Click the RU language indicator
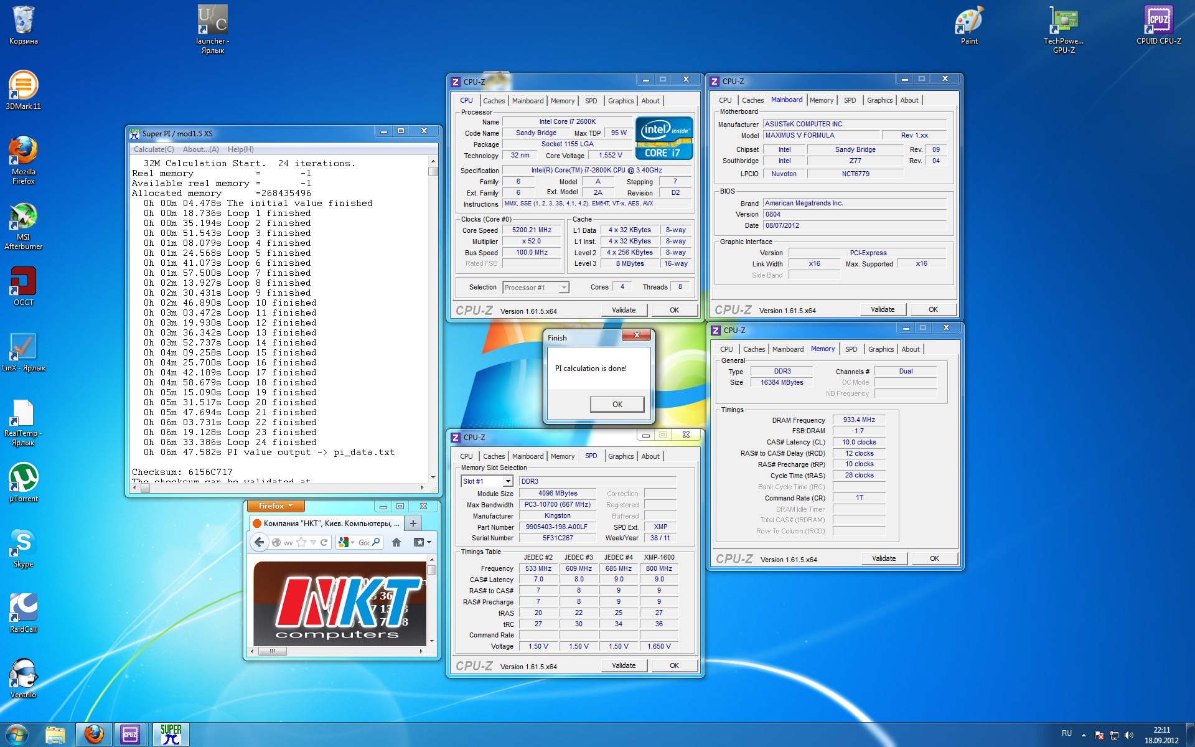Viewport: 1195px width, 747px height. point(1067,733)
